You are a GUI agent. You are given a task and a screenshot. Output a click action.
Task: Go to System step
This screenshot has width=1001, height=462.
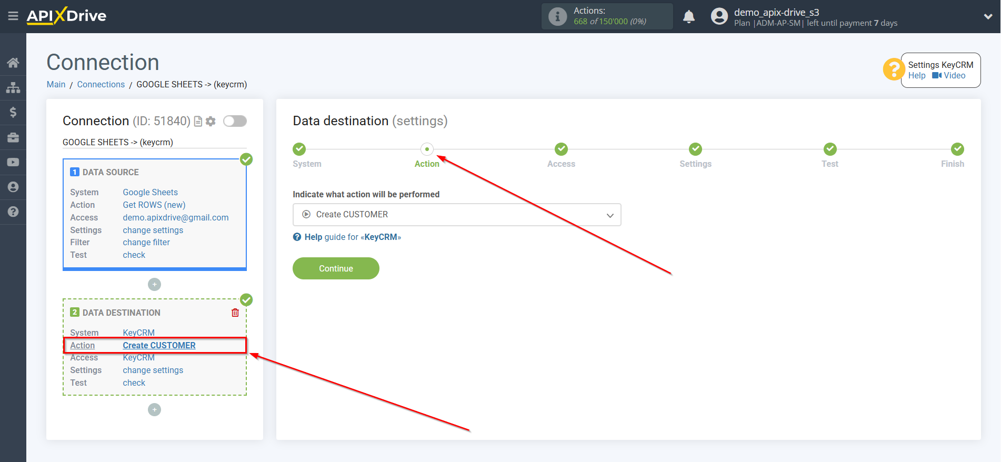pos(299,149)
